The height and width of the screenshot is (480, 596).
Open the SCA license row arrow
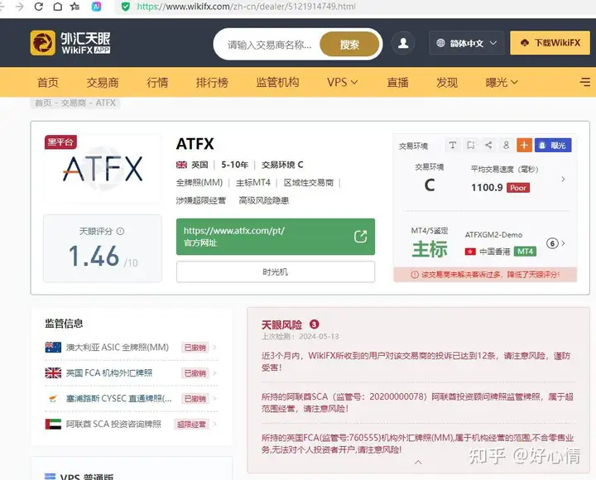tap(214, 424)
